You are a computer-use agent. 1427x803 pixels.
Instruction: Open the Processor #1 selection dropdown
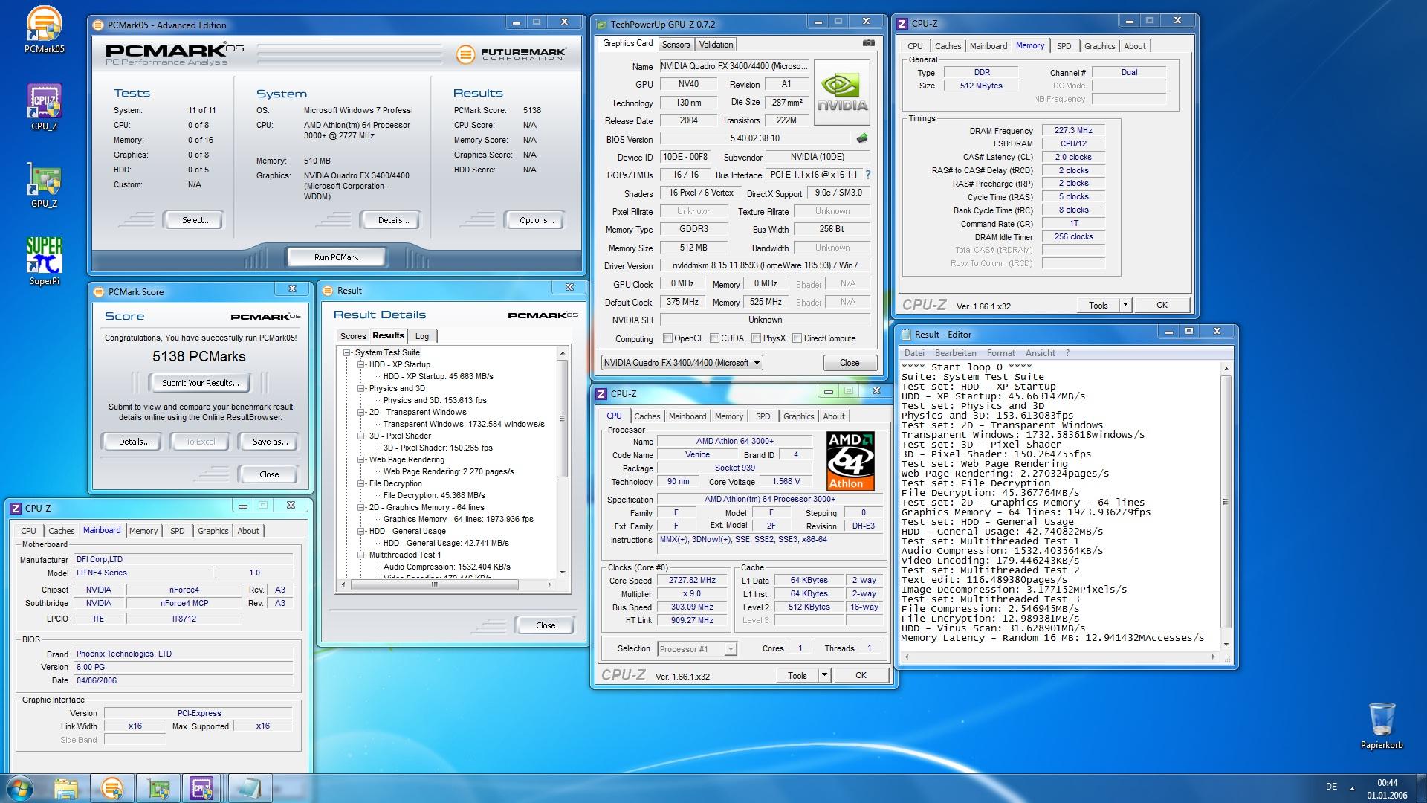[x=697, y=649]
